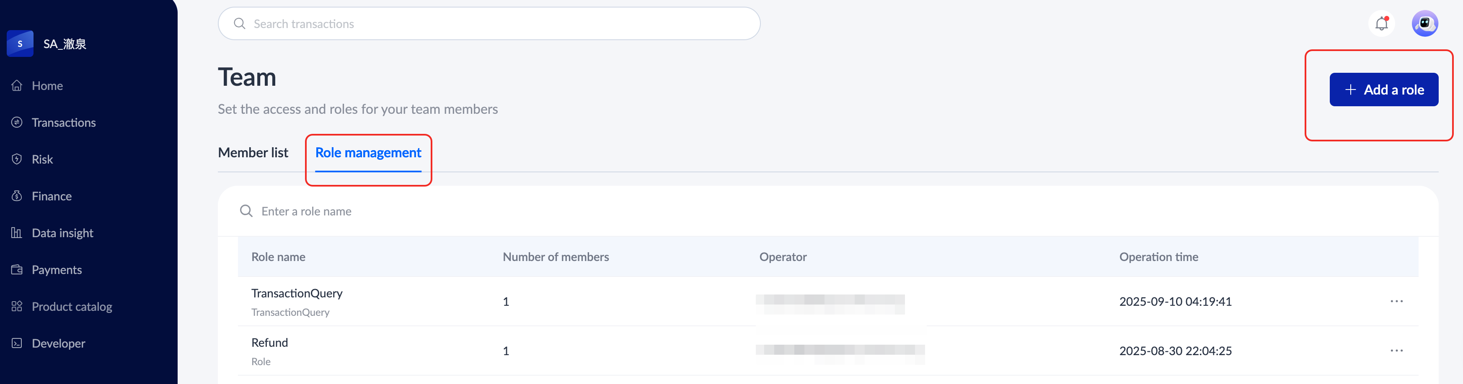This screenshot has height=384, width=1463.
Task: Click the Home house icon in sidebar
Action: click(x=17, y=86)
